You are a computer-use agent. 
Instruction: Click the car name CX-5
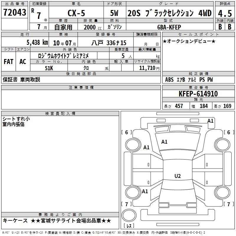point(76,13)
